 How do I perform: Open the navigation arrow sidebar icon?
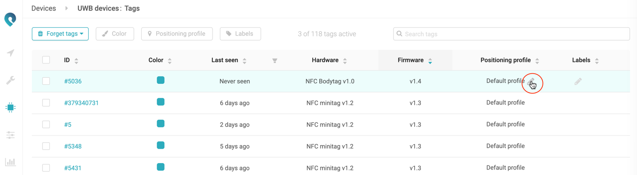click(10, 53)
